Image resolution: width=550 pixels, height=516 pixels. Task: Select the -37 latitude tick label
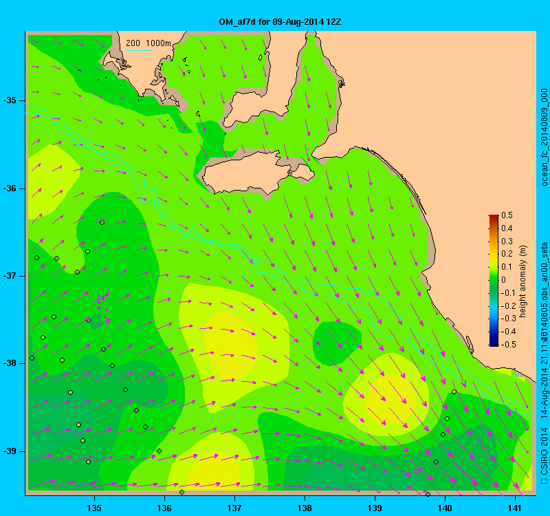point(10,276)
